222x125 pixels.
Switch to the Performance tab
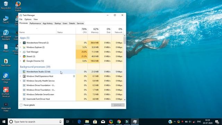(x=35, y=23)
